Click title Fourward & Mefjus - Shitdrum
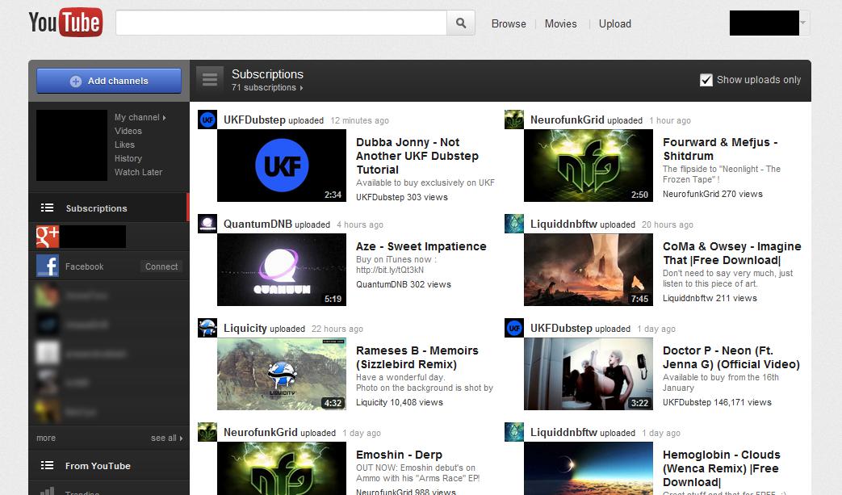842x495 pixels. click(720, 149)
